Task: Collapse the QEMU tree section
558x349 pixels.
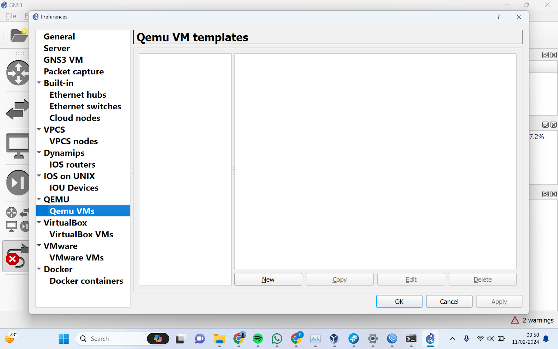Action: click(x=39, y=199)
